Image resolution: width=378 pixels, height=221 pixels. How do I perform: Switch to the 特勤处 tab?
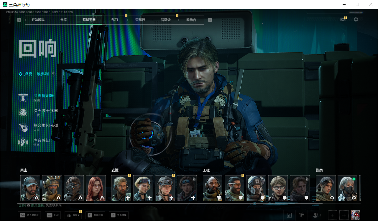tap(166, 20)
